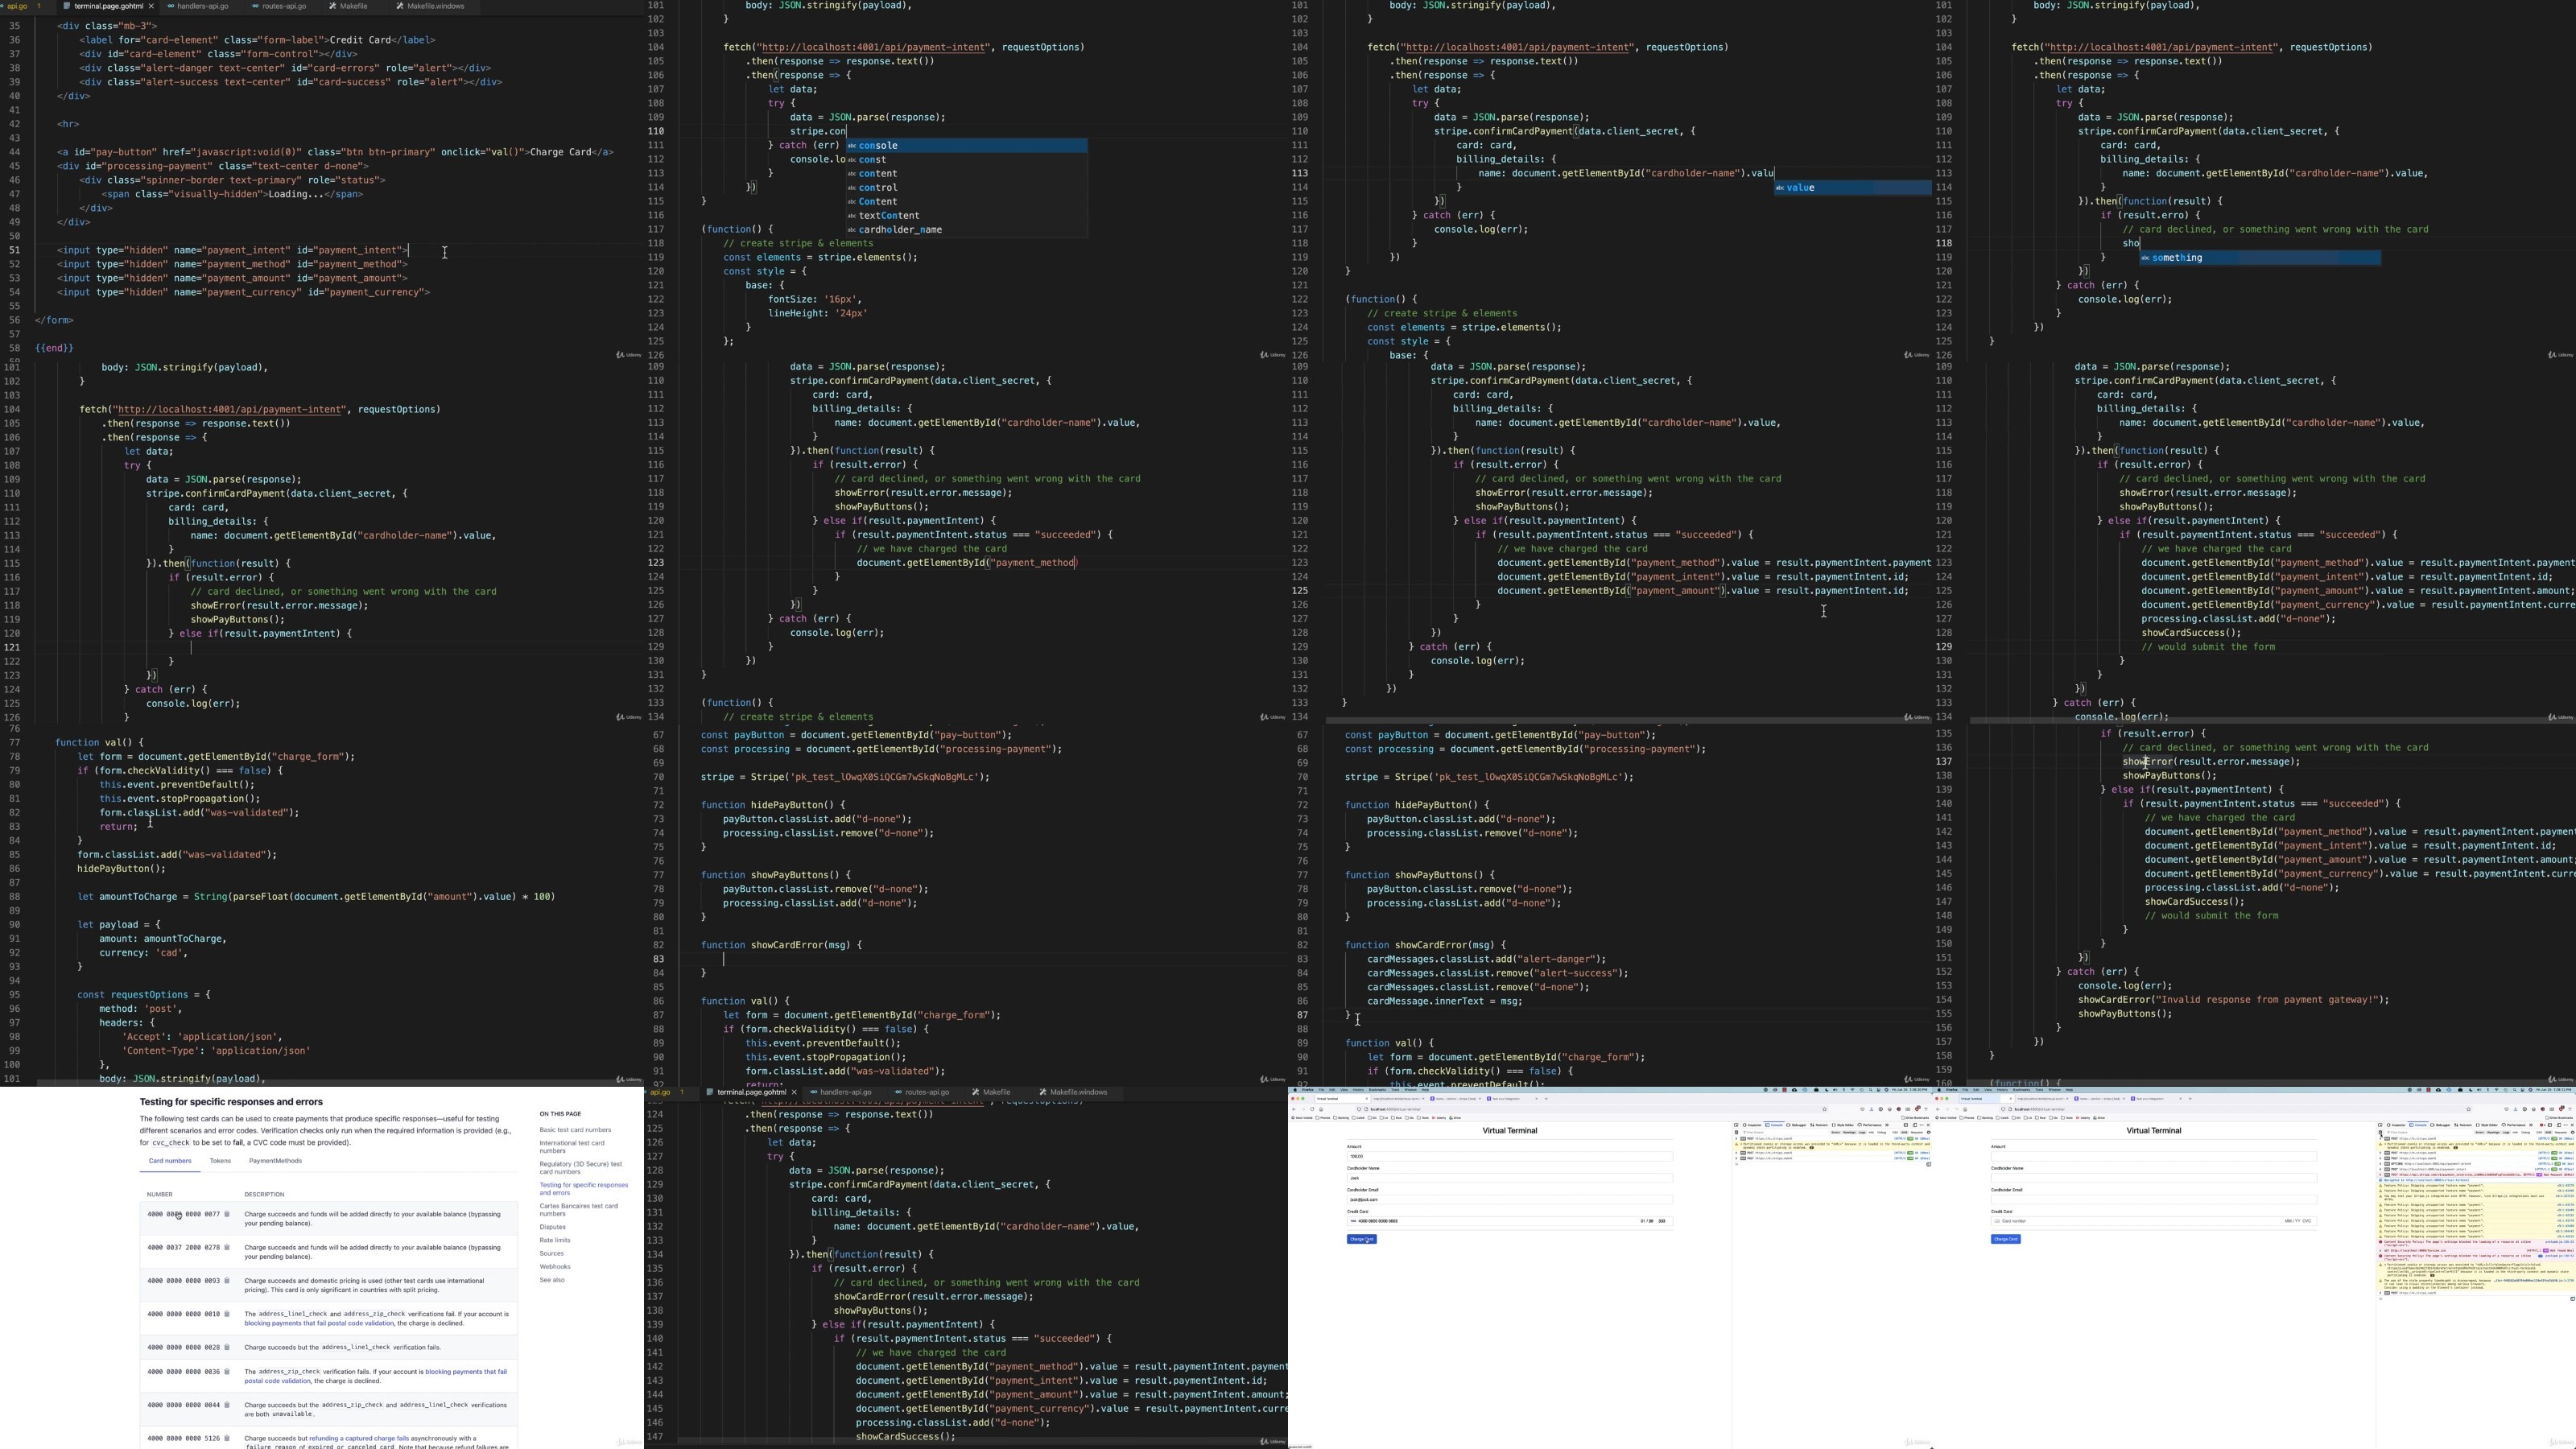The width and height of the screenshot is (2576, 1449).
Task: Click Charge Card in browser with empty form
Action: click(x=2005, y=1239)
